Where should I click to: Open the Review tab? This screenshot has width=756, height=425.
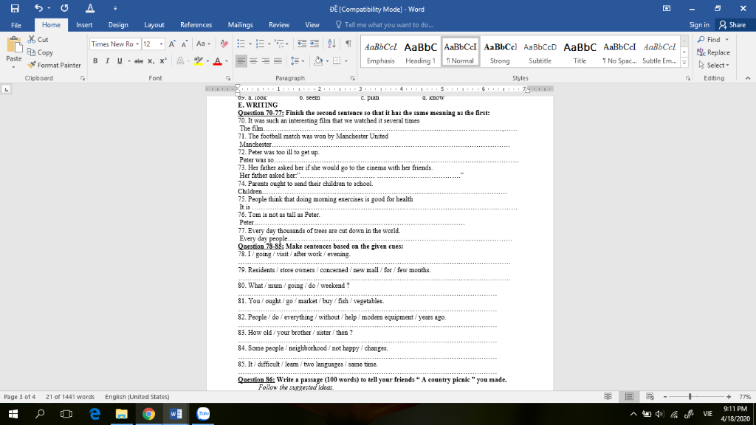pos(278,25)
